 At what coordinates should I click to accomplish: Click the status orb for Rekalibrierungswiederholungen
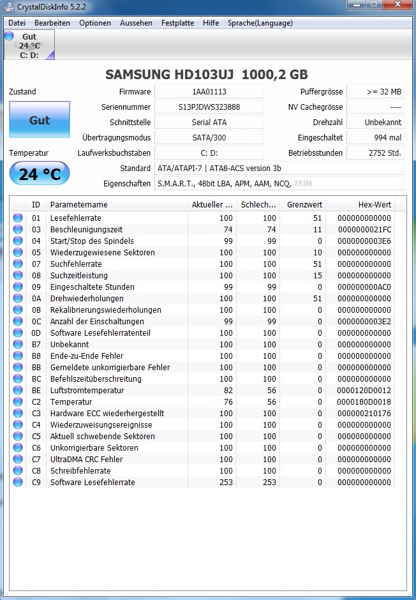point(18,310)
